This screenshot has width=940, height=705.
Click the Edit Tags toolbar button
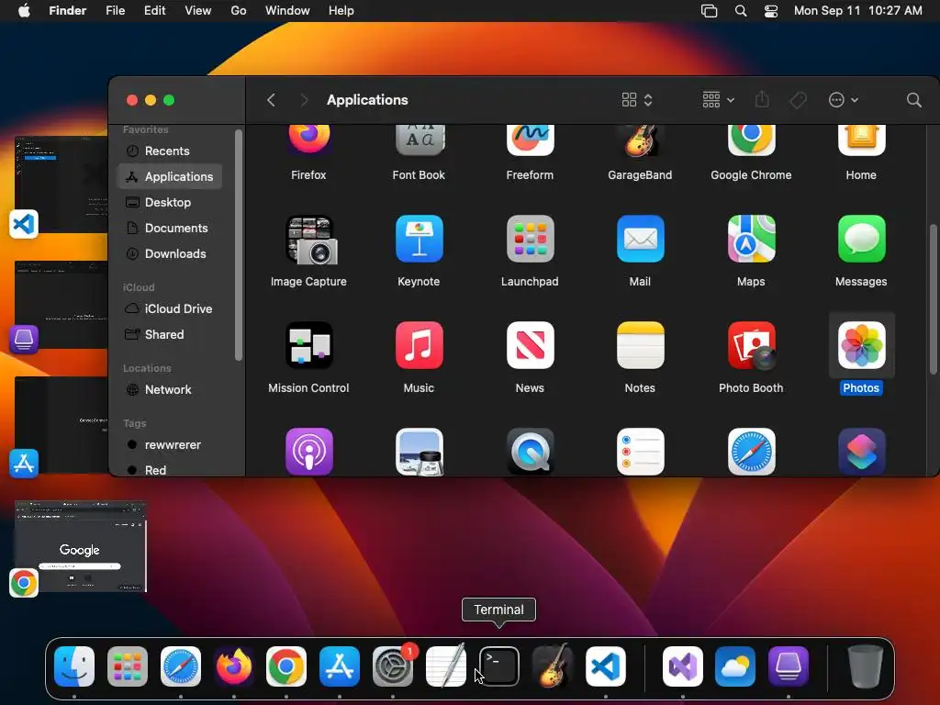click(x=798, y=100)
